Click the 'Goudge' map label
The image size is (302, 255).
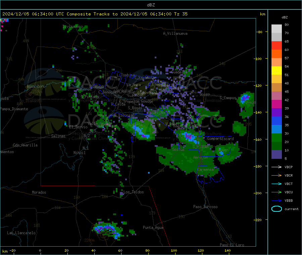(x=147, y=101)
